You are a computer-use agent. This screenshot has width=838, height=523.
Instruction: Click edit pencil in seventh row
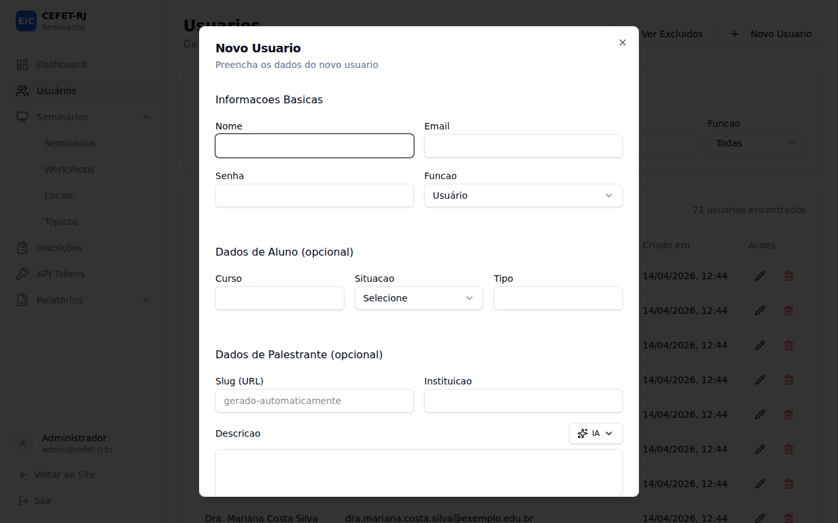tap(760, 484)
